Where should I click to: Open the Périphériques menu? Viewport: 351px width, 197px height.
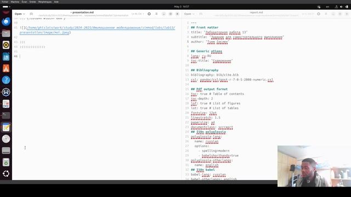tap(45, 2)
